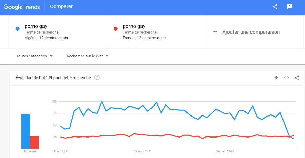Click the red Moyenne bar
Screen dimensions: 305x158
coord(35,142)
